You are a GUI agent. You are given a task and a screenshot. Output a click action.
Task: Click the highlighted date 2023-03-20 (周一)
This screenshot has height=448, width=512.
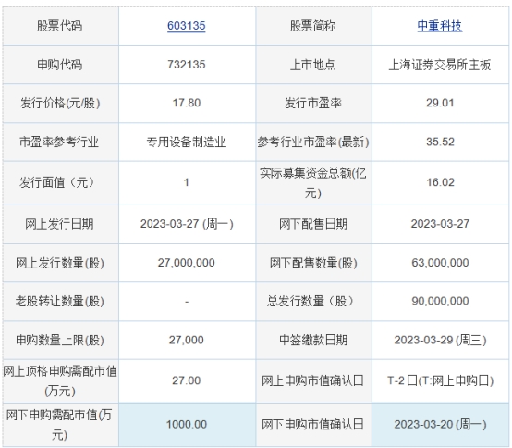pos(440,425)
